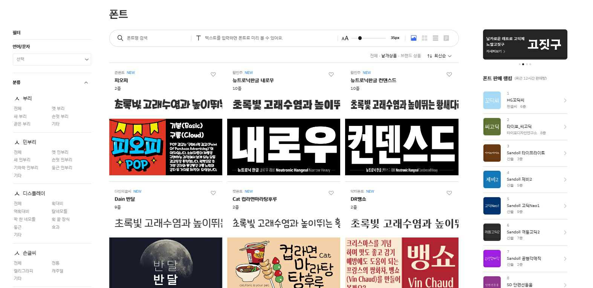Image resolution: width=593 pixels, height=288 pixels.
Task: Like the DR뱅쇼 font
Action: tap(449, 193)
